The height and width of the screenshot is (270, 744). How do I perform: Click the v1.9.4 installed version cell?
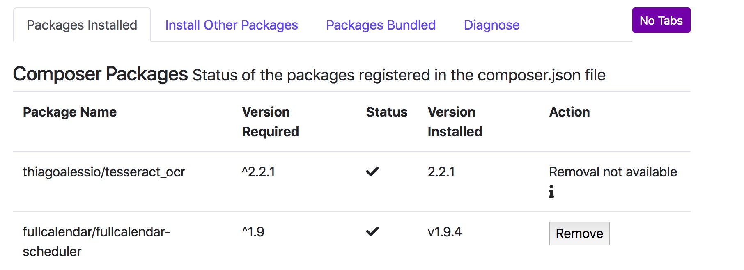[x=445, y=232]
